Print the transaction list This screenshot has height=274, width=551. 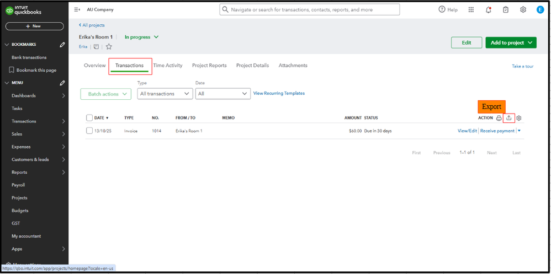tap(499, 118)
